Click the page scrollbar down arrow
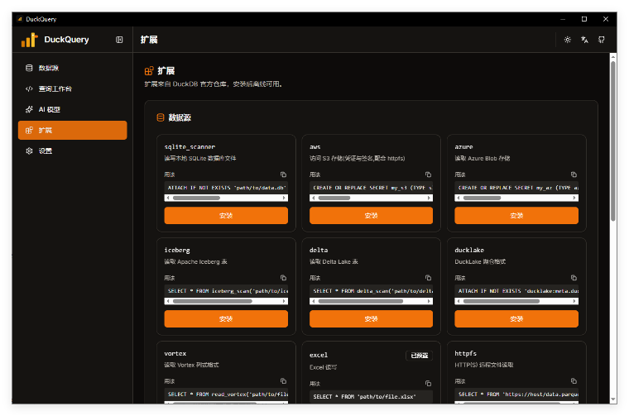This screenshot has width=629, height=416. [613, 399]
